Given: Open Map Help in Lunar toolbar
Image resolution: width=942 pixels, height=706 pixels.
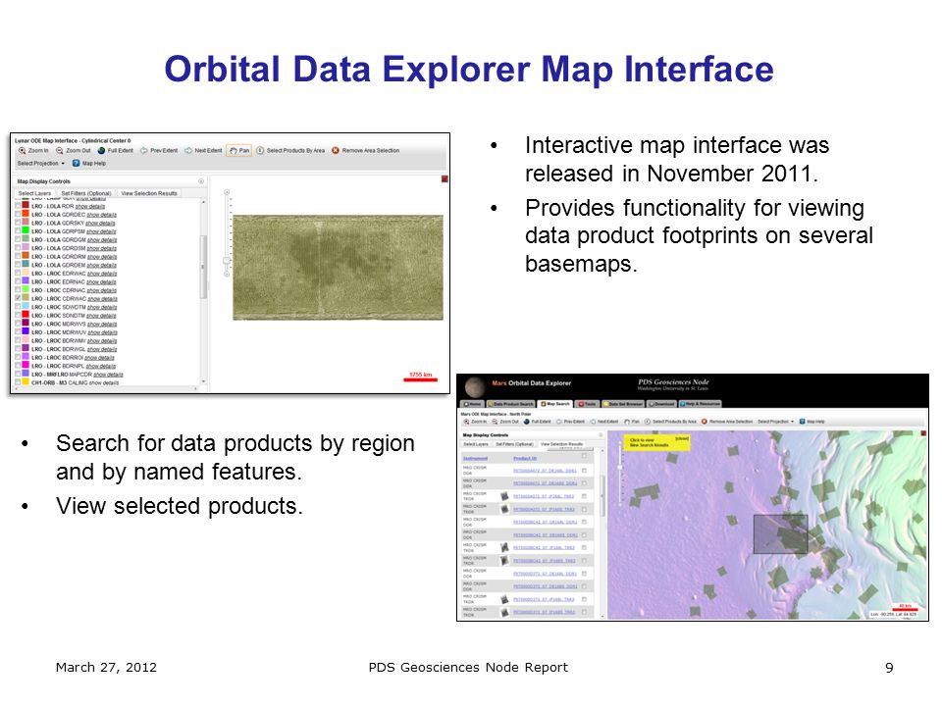Looking at the screenshot, I should [89, 164].
